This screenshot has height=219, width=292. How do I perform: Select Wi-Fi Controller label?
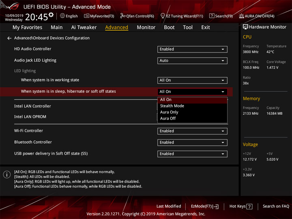[x=28, y=131]
